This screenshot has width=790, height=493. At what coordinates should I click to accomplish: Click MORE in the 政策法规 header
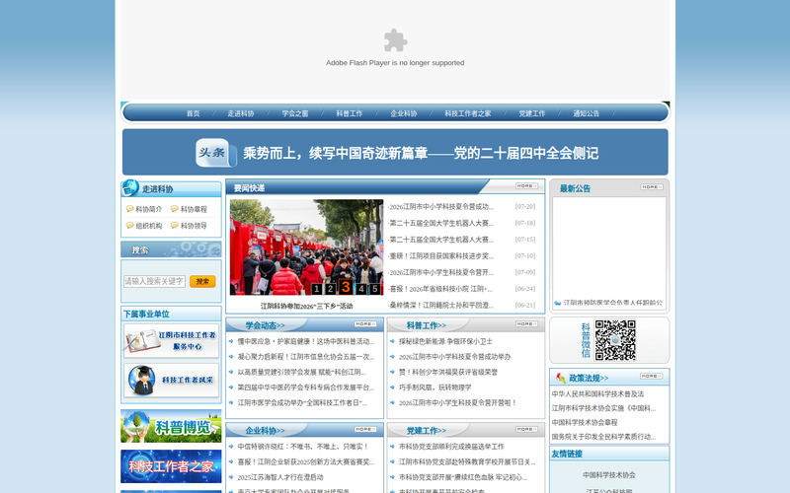pyautogui.click(x=651, y=376)
